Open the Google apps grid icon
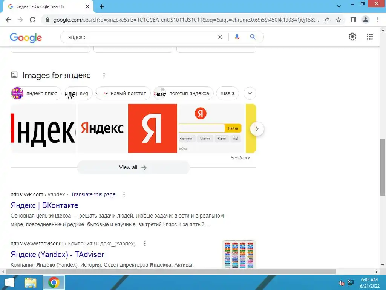This screenshot has height=290, width=386. coord(370,37)
